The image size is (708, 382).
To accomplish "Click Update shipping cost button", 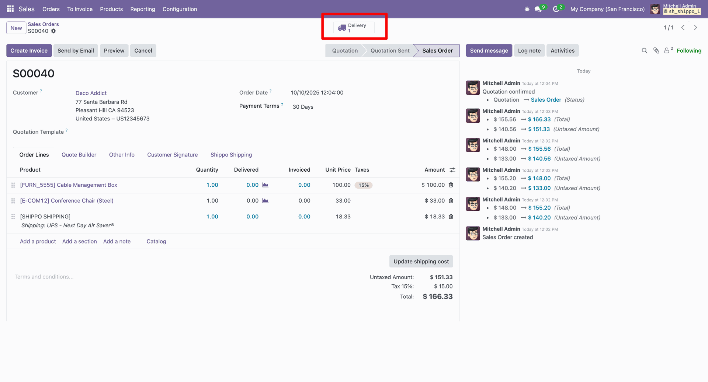I will click(x=421, y=261).
